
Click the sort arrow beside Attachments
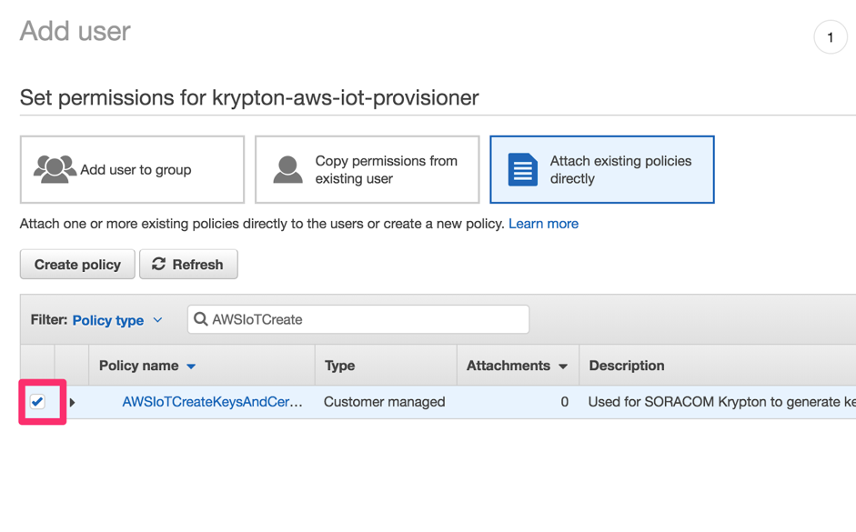pos(563,366)
